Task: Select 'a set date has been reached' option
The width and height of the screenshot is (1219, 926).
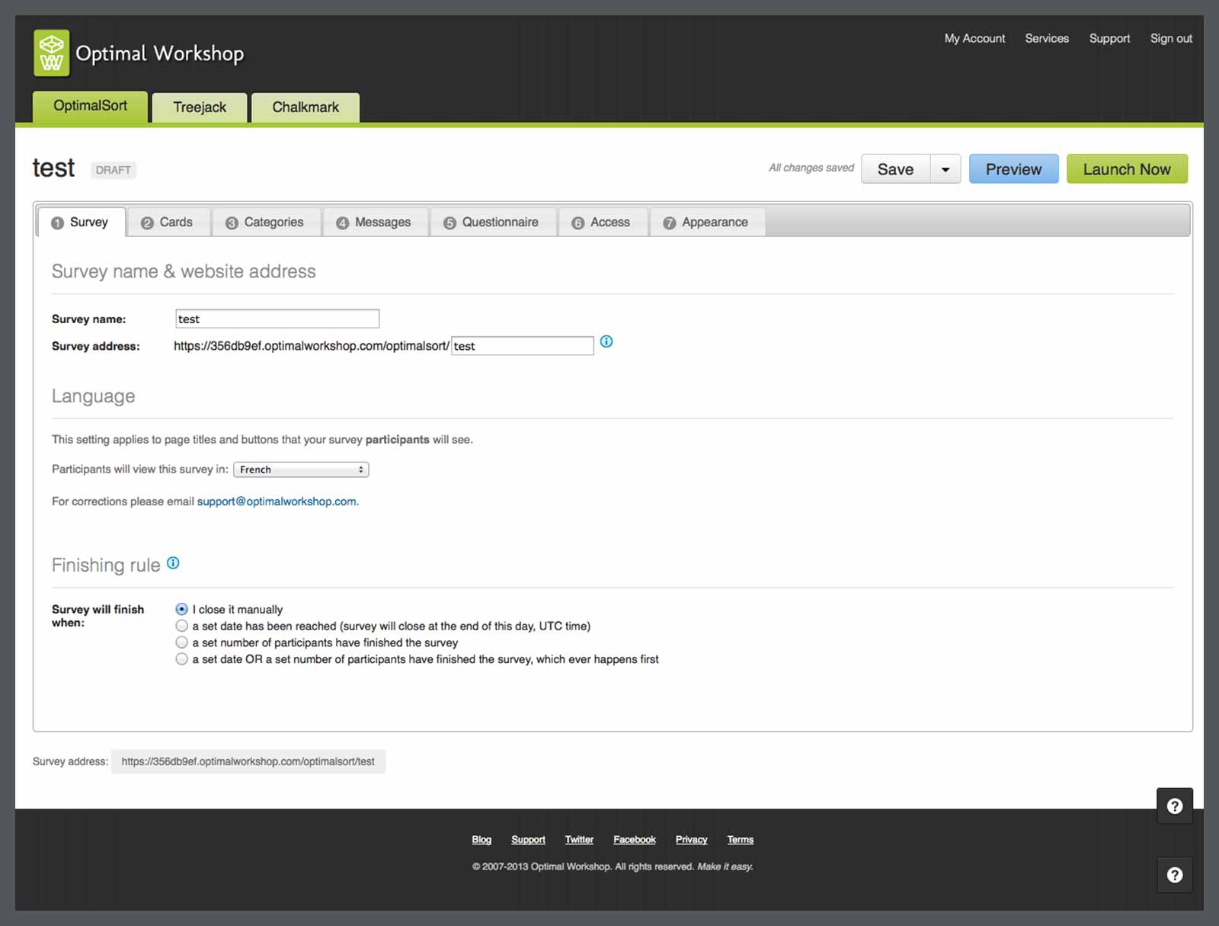Action: (181, 626)
